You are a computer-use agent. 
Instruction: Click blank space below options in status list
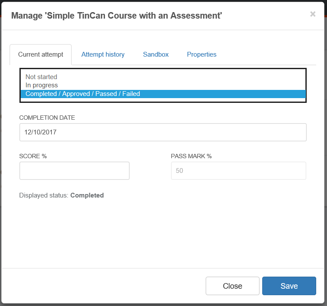click(x=163, y=100)
